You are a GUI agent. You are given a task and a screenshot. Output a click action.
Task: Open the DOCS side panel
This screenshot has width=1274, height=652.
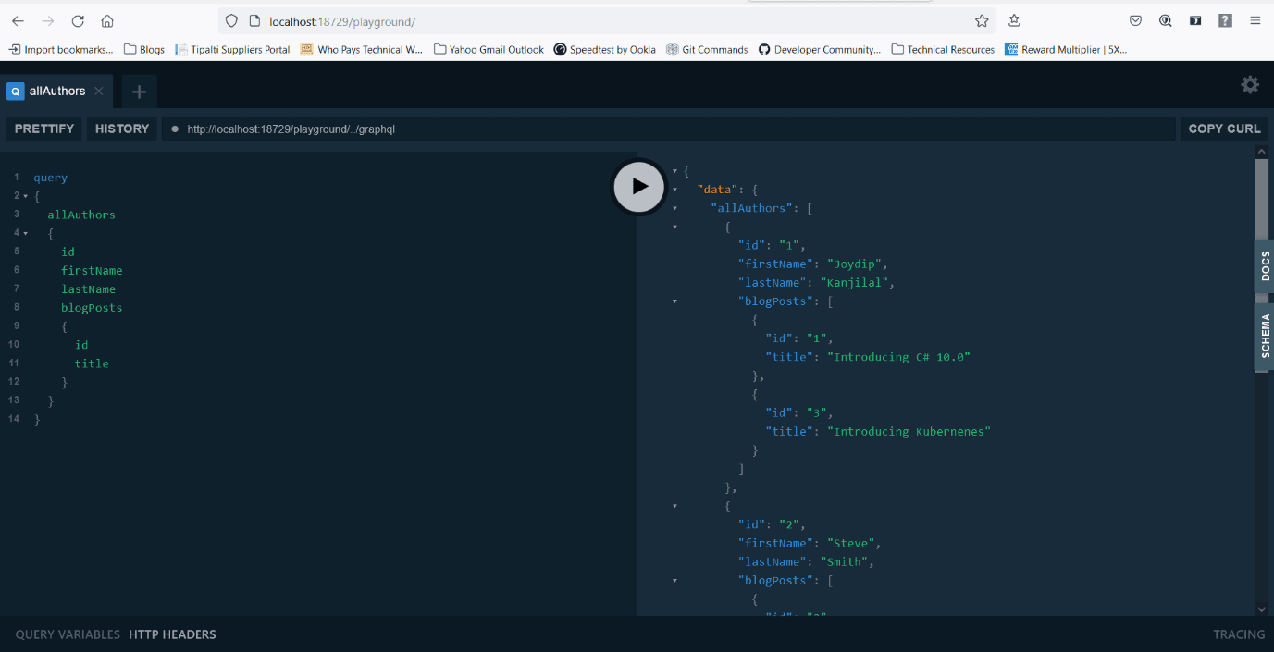(1265, 266)
